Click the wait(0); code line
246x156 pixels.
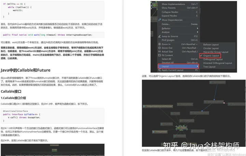coord(18,10)
